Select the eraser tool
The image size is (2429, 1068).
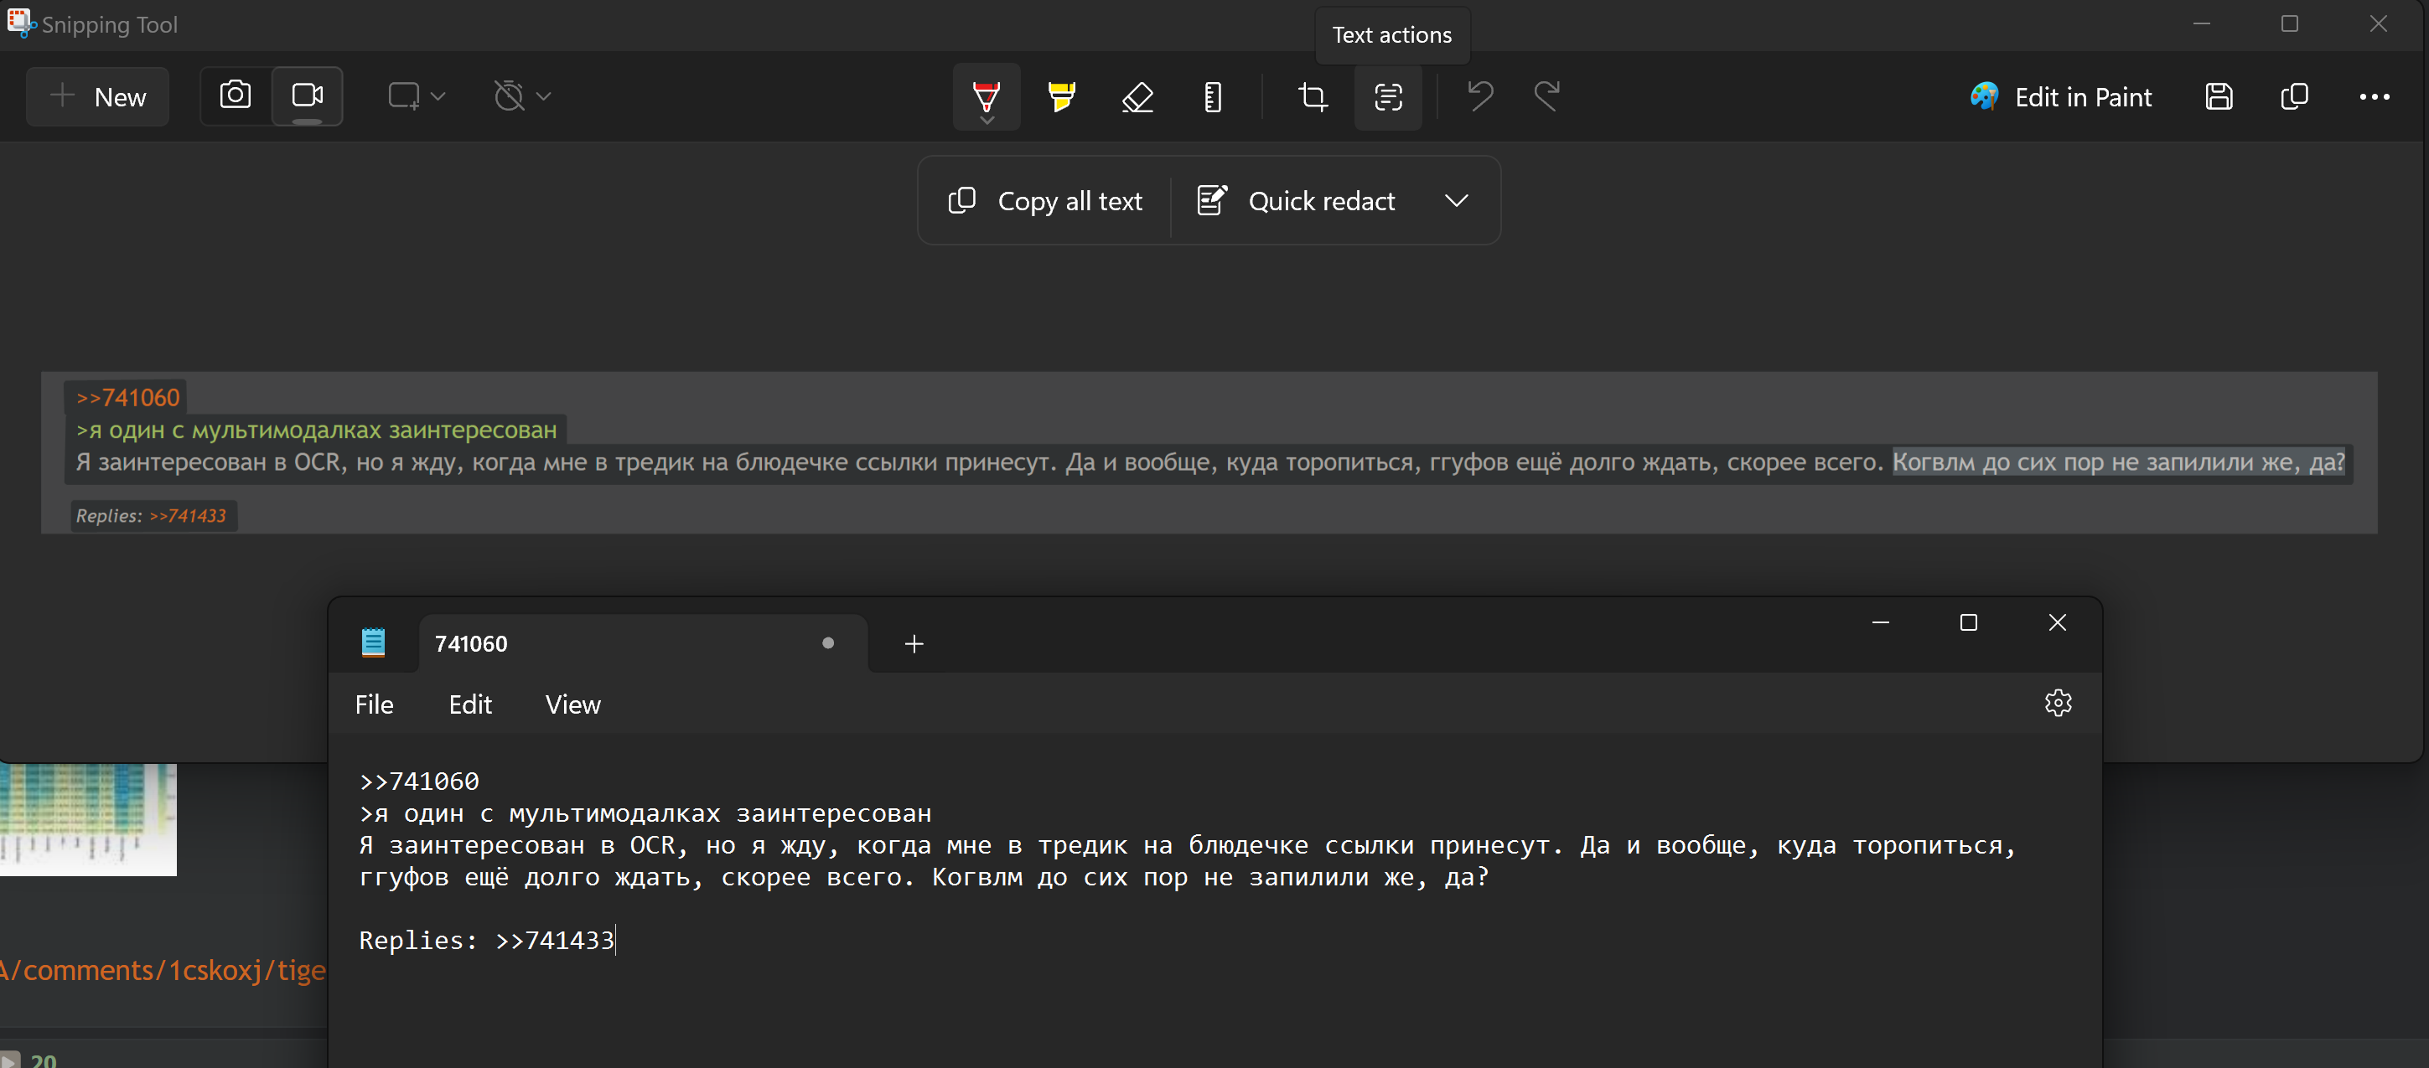click(x=1137, y=96)
